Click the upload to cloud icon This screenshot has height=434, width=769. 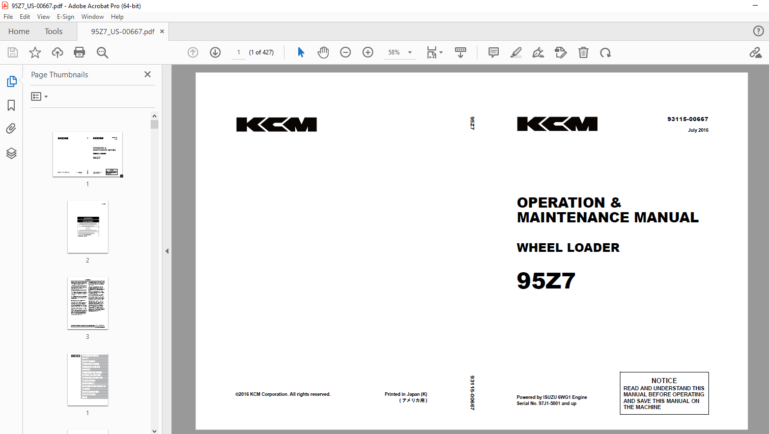(x=58, y=52)
